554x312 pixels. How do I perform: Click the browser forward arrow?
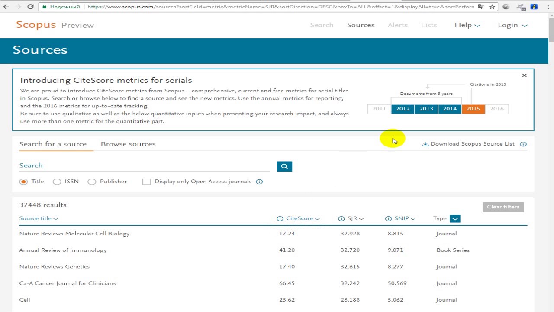point(18,6)
